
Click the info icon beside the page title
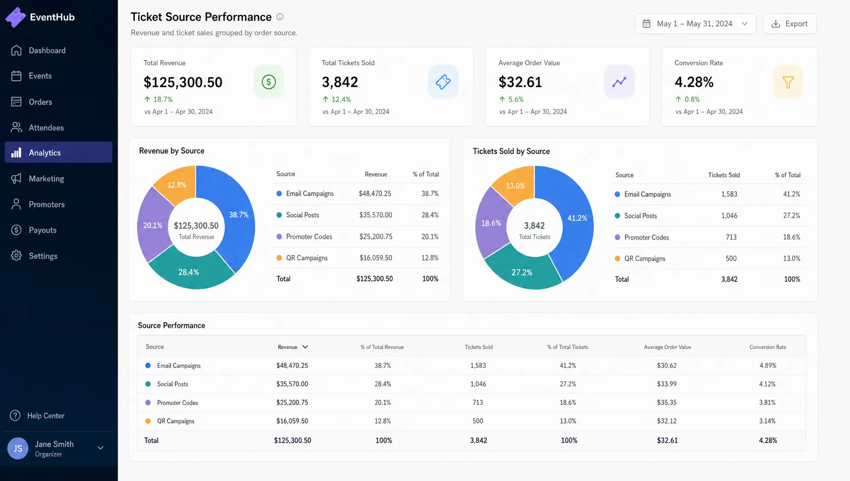[280, 17]
